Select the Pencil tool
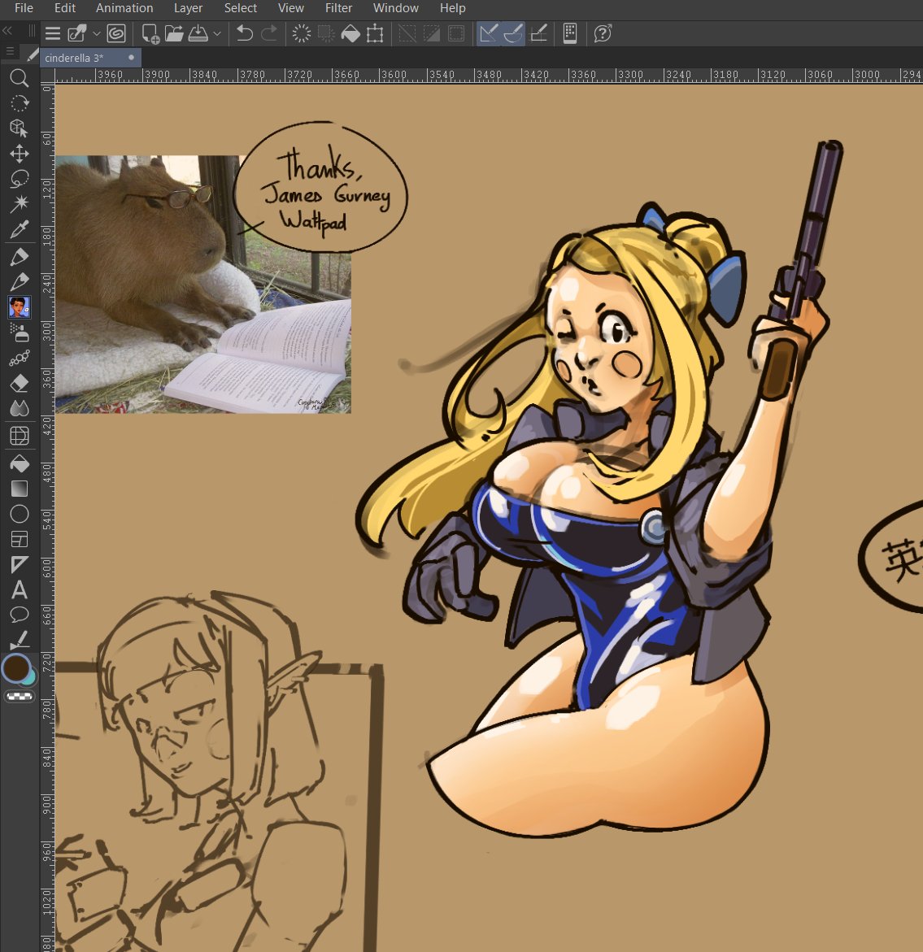 [x=20, y=282]
